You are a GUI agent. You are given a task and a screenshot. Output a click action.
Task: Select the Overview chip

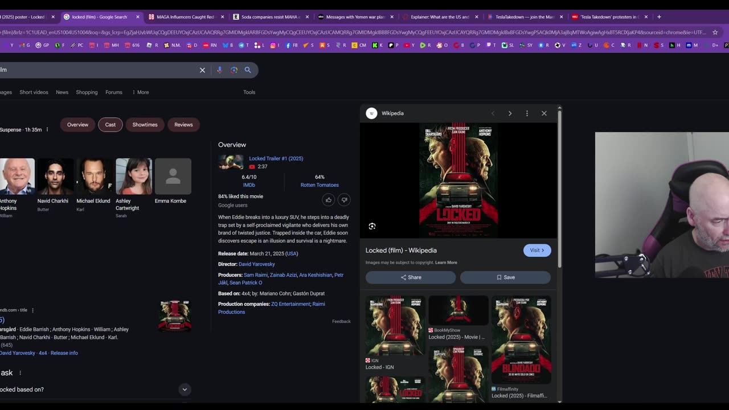(77, 125)
